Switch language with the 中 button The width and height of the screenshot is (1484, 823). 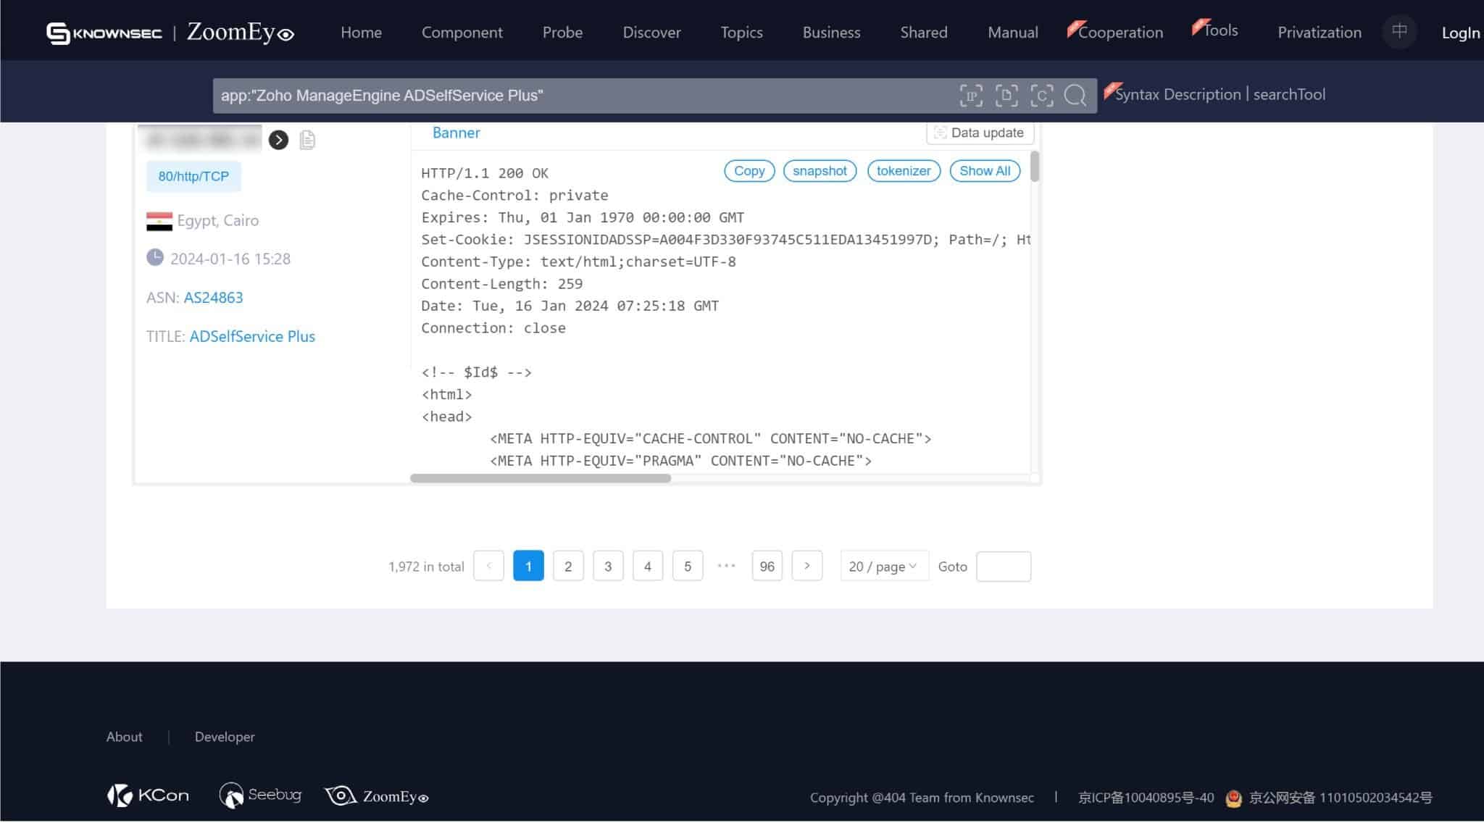pos(1399,32)
